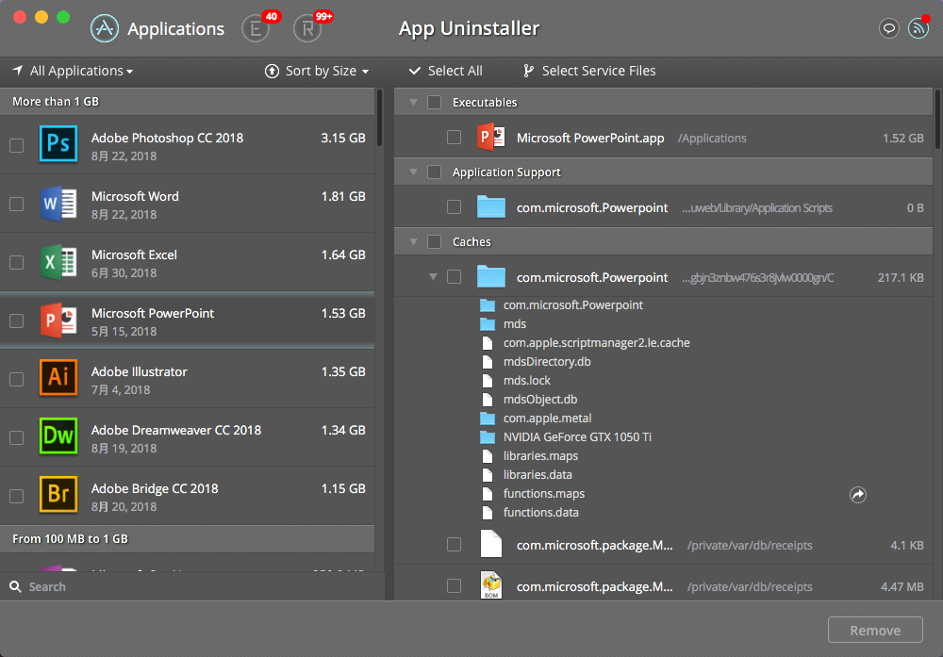Check the 4.47 MB receipts package checkbox
This screenshot has height=657, width=943.
455,585
